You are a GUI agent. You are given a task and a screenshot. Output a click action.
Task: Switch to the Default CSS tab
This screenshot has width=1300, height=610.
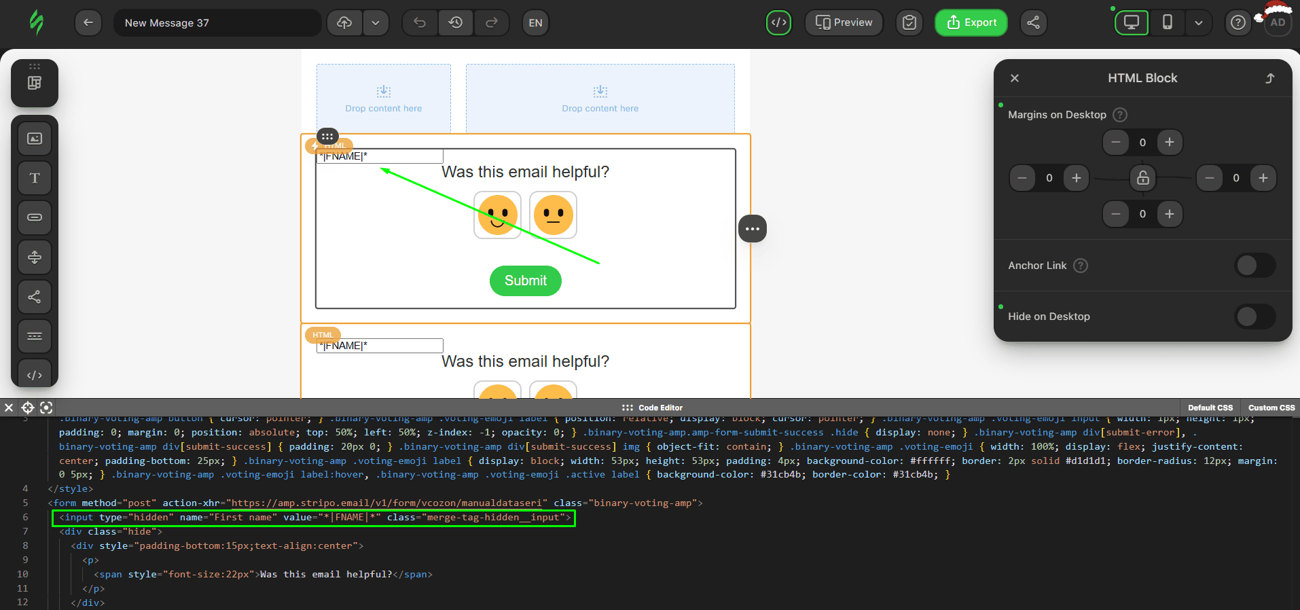pyautogui.click(x=1210, y=408)
